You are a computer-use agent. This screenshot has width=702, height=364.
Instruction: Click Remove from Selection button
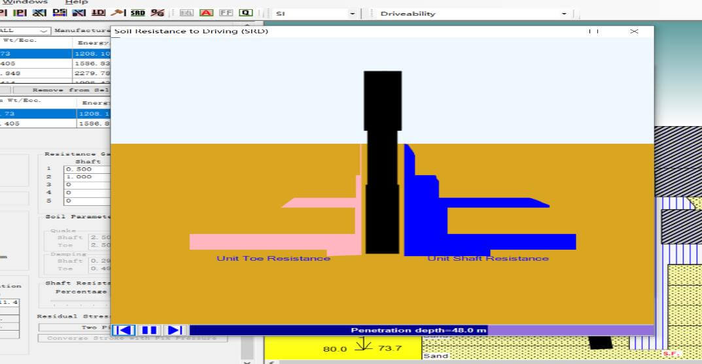(61, 90)
